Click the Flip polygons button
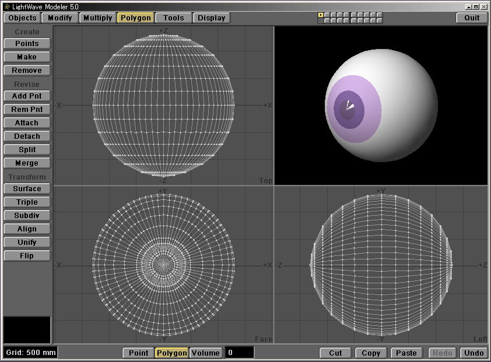Screen dimensions: 491x362 click(x=27, y=256)
